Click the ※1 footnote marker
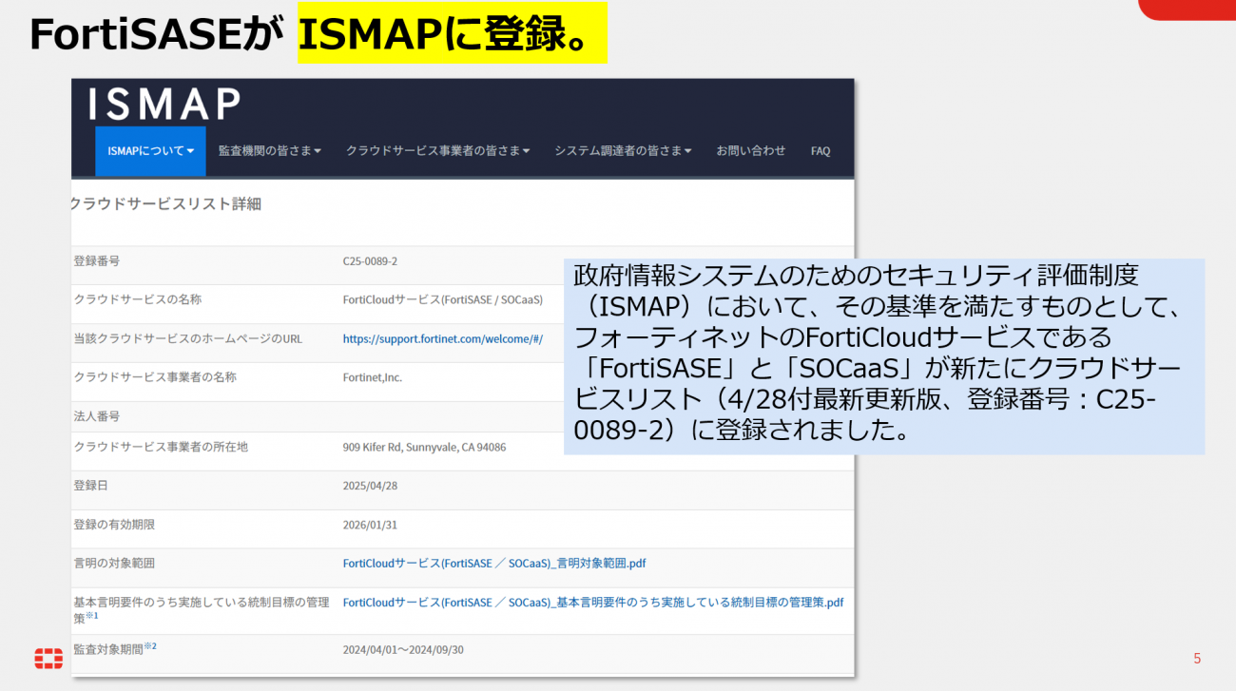 click(93, 616)
